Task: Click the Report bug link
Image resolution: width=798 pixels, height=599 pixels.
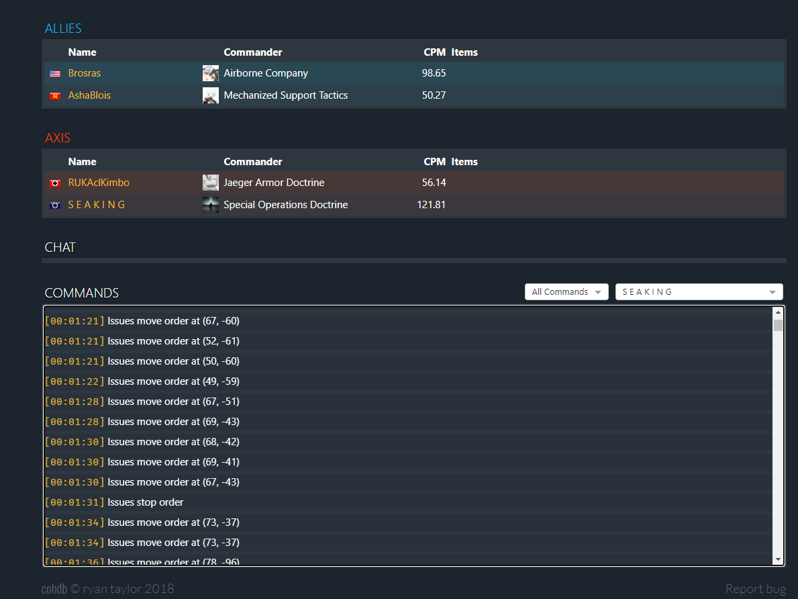Action: click(x=755, y=589)
